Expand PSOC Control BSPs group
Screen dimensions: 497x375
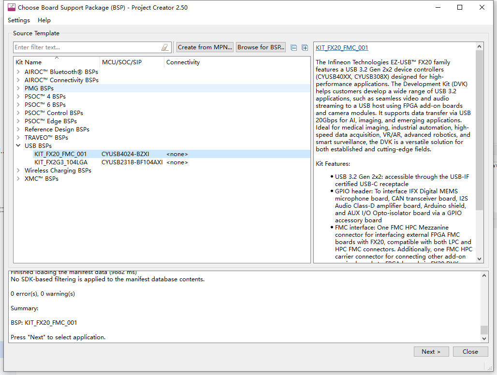point(18,113)
